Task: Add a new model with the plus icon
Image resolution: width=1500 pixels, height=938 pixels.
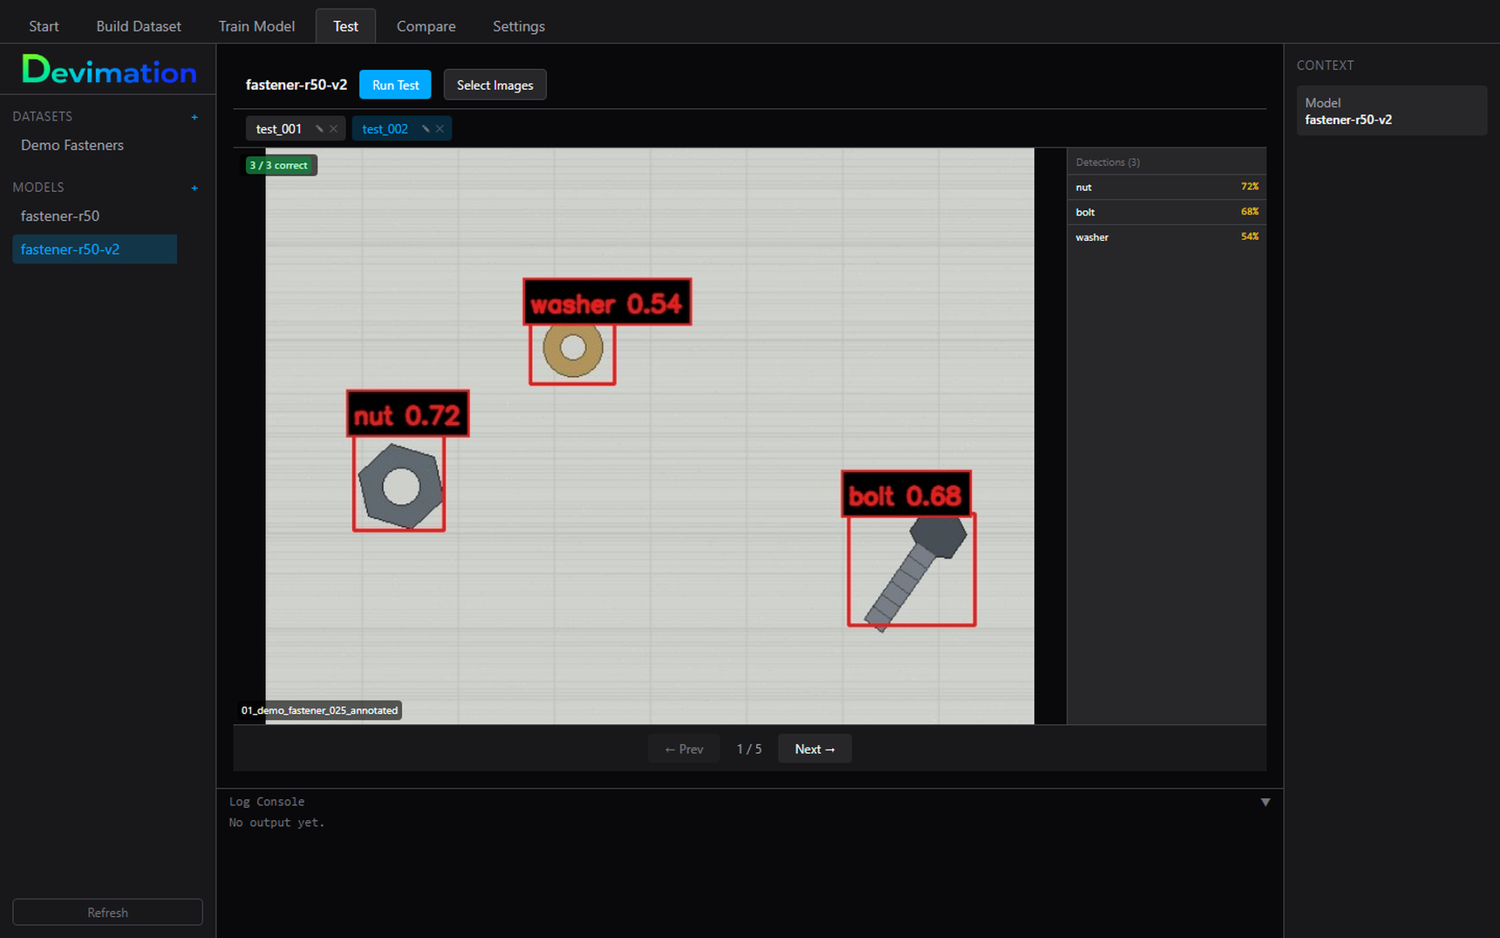Action: [x=194, y=188]
